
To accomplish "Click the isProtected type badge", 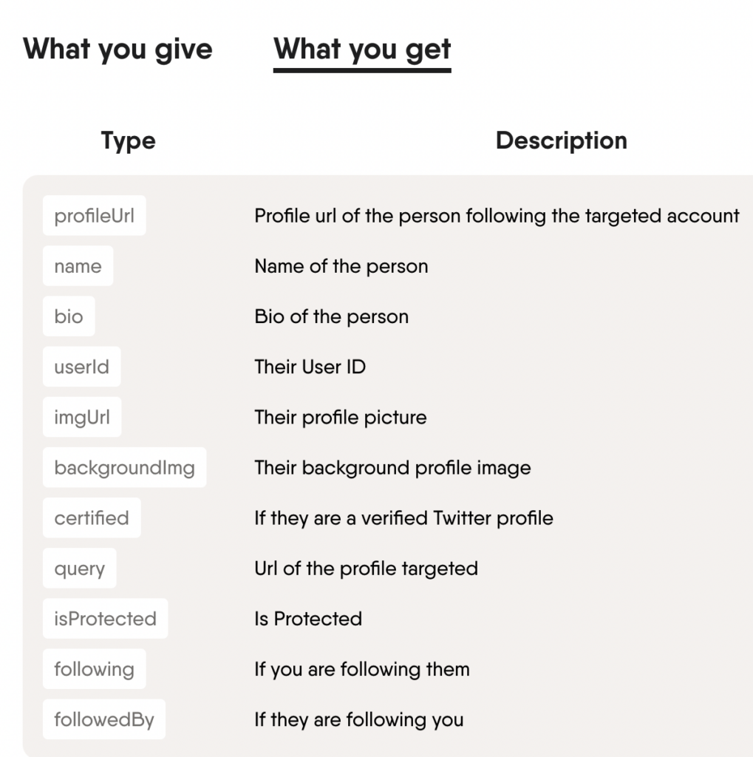I will click(x=105, y=618).
